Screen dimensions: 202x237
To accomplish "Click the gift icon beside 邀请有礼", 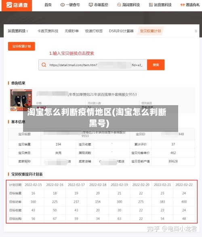I will click(183, 5).
